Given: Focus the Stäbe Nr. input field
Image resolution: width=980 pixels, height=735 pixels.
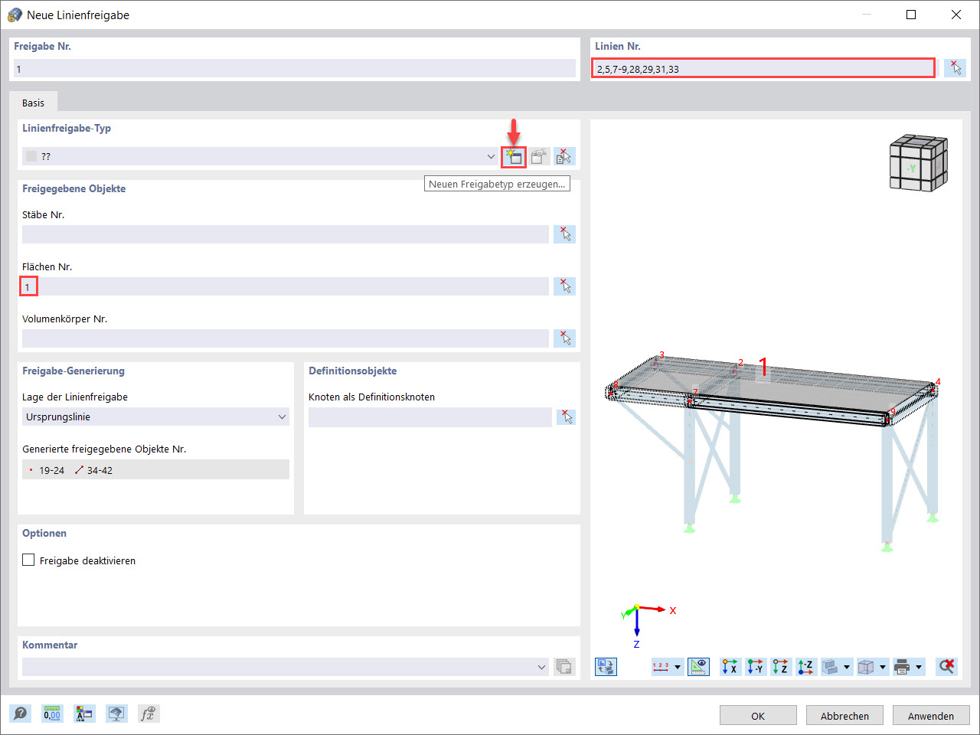Looking at the screenshot, I should pos(286,234).
